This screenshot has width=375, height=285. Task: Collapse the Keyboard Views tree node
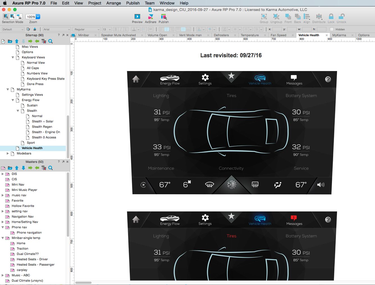tap(13, 57)
